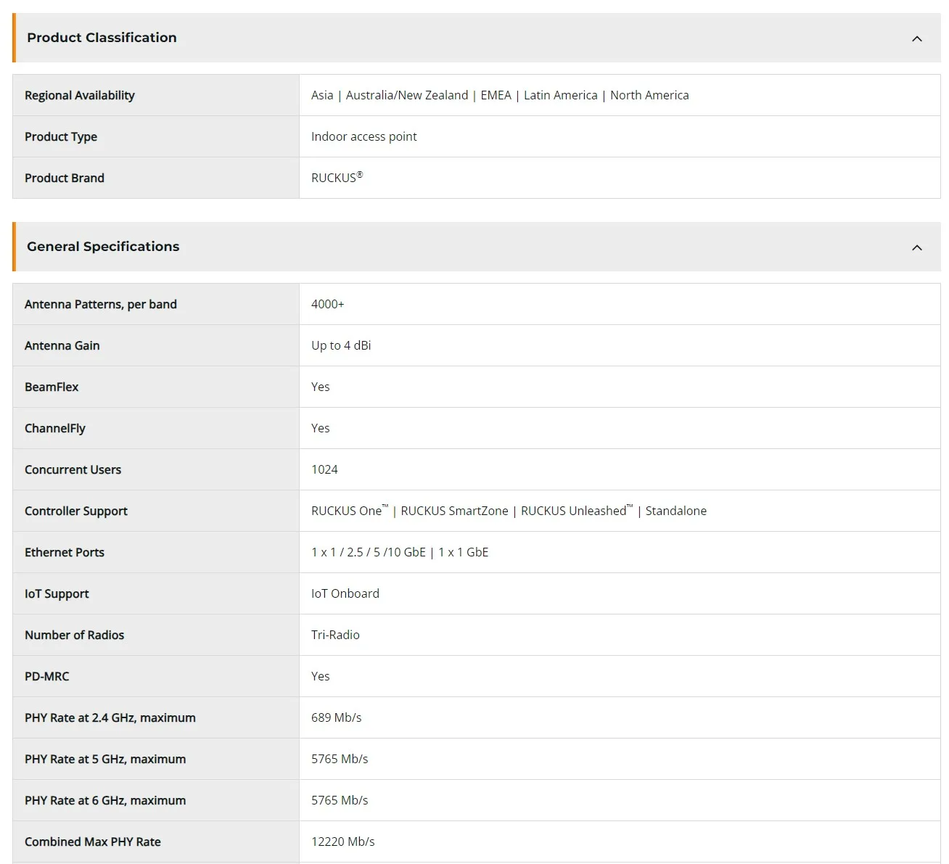Click the 5765 Mb/s value for 6 GHz
Image resolution: width=949 pixels, height=864 pixels.
tap(340, 800)
